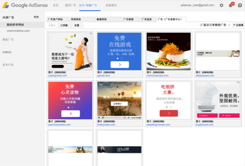Select the 广告客户网址 tab
Screen dimensions: 245x166
click(x=55, y=19)
